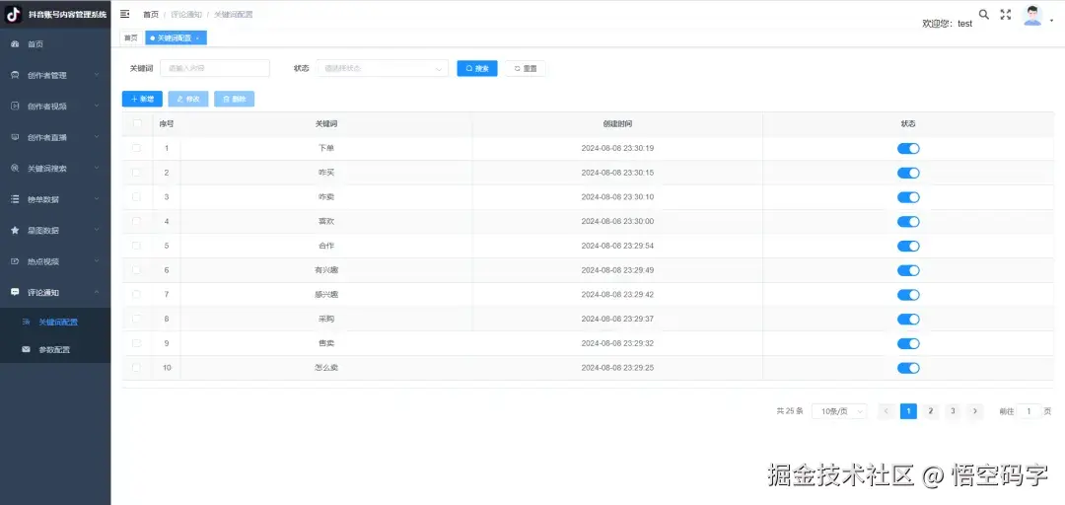Click the envelope icon beside 参数配置
The width and height of the screenshot is (1065, 505).
pyautogui.click(x=26, y=350)
